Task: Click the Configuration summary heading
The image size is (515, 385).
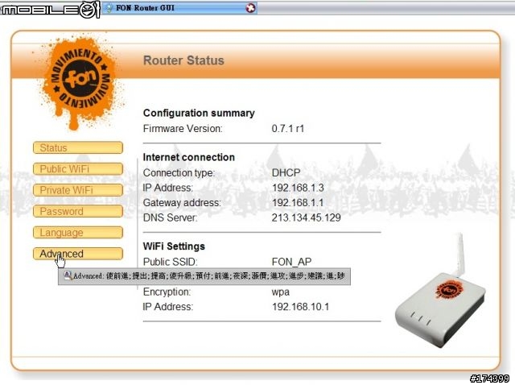Action: coord(199,113)
